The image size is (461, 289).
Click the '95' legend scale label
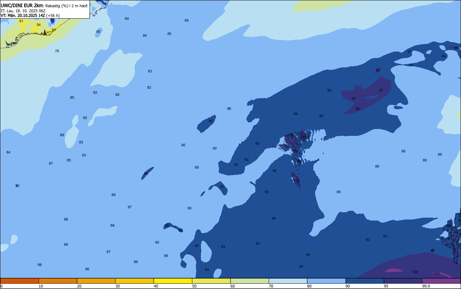[x=386, y=286]
